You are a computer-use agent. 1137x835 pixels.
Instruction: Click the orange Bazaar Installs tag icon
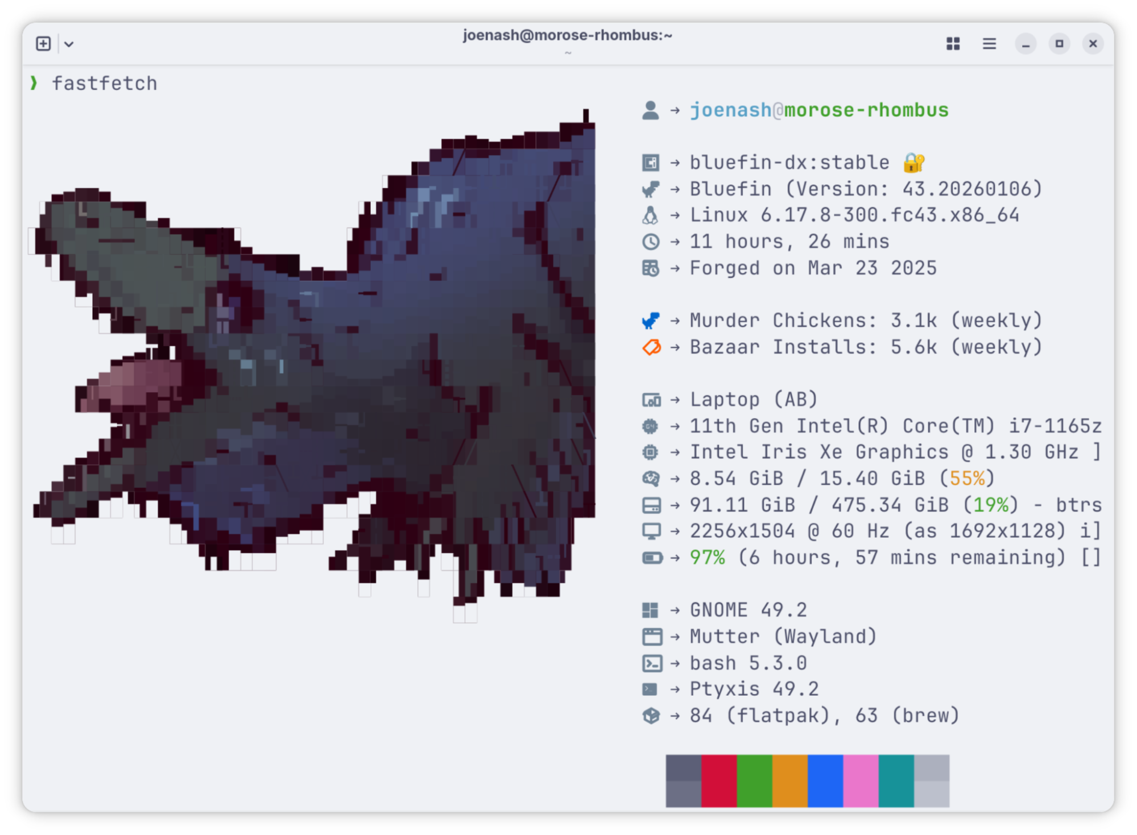[651, 347]
